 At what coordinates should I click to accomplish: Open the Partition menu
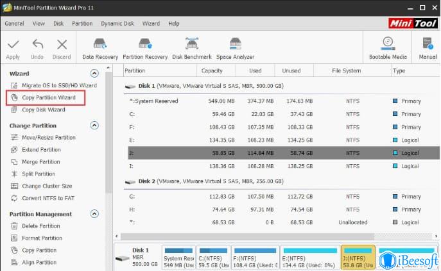(82, 24)
